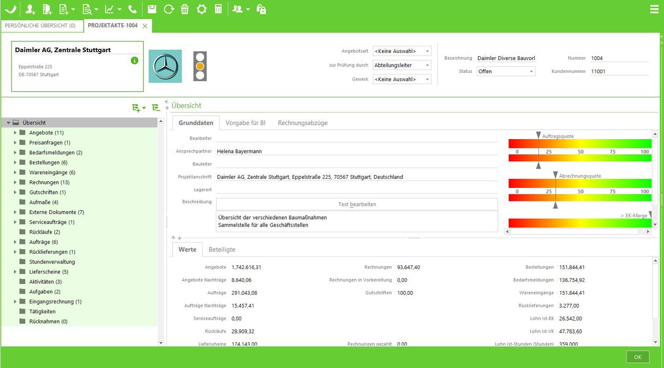Close the Projektakte-1004 tab
This screenshot has height=368, width=664.
coord(145,26)
